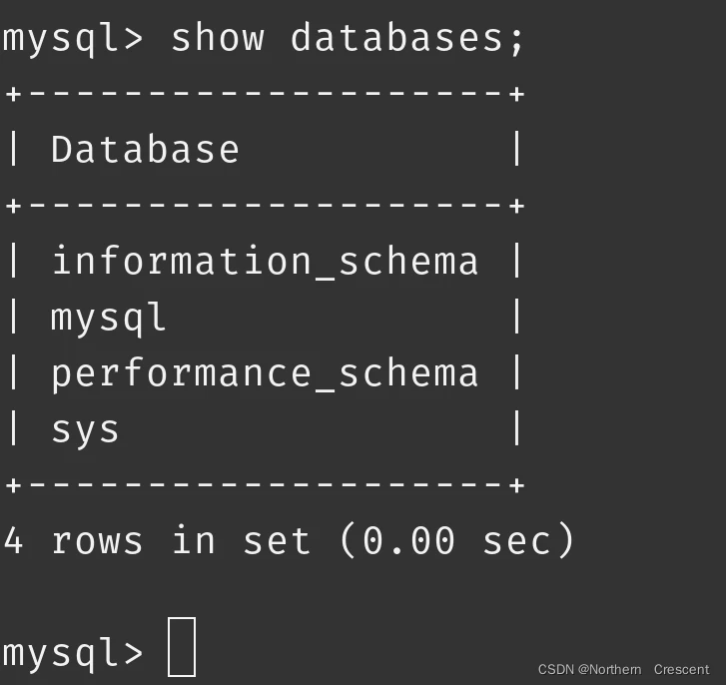
Task: Click the left pipe before sys
Action: click(x=13, y=428)
